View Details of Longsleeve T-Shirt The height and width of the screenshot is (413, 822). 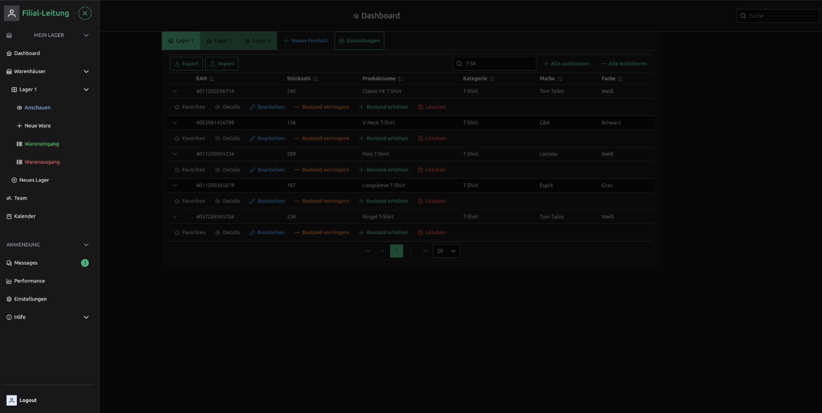pos(227,201)
